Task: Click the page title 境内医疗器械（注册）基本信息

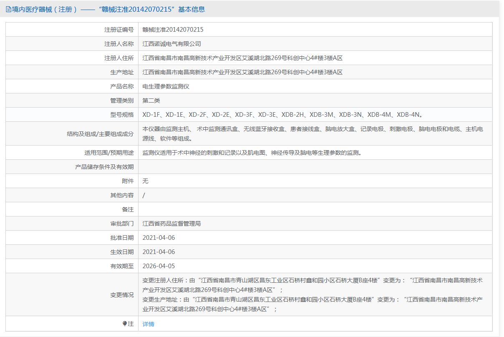Action: pos(108,9)
